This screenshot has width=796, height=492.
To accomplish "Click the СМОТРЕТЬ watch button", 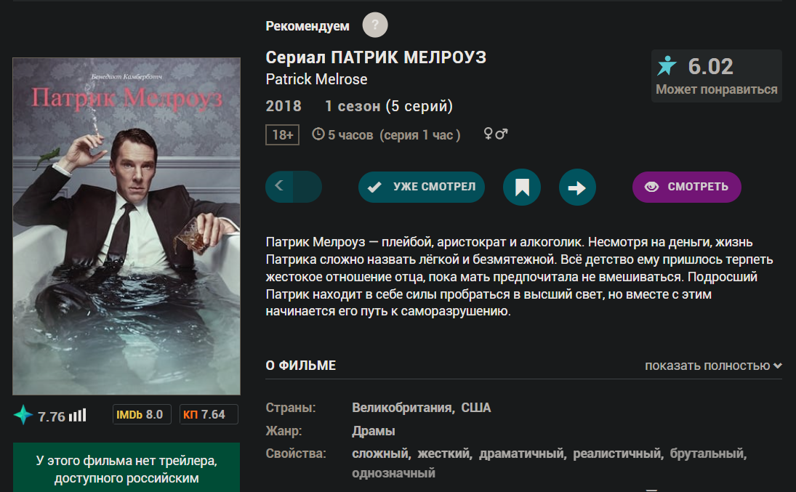I will click(x=687, y=187).
